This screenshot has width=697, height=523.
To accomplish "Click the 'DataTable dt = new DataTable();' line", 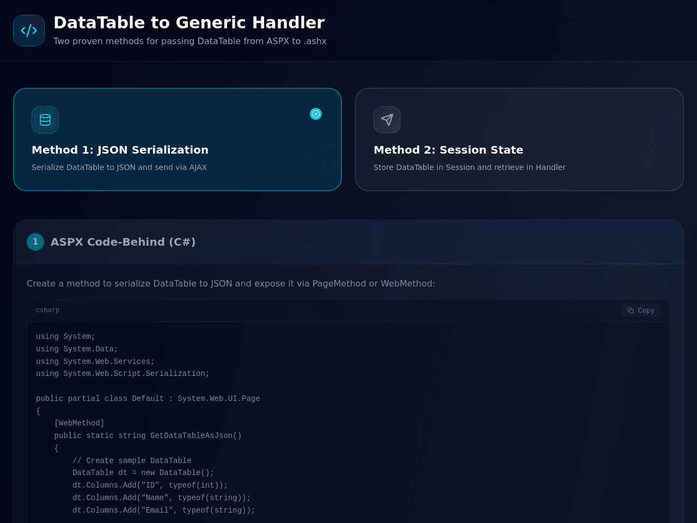I will [143, 473].
